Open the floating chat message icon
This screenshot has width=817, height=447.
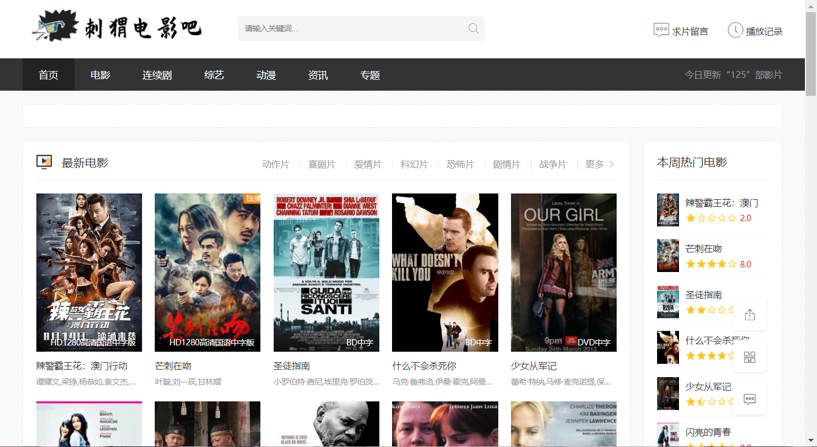749,398
